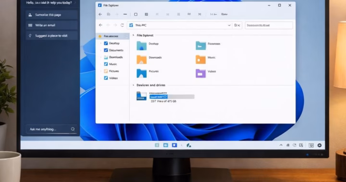Click the search icon in Ask me anything box
Image resolution: width=346 pixels, height=182 pixels.
[x=73, y=129]
